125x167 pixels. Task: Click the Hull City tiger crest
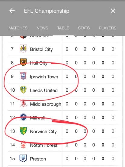[23, 62]
